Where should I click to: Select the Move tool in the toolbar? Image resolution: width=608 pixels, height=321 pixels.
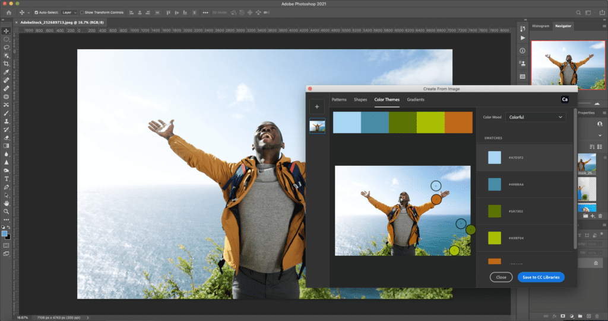coord(6,31)
